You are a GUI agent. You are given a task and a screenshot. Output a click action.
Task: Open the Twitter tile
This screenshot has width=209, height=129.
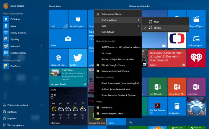[78, 58]
